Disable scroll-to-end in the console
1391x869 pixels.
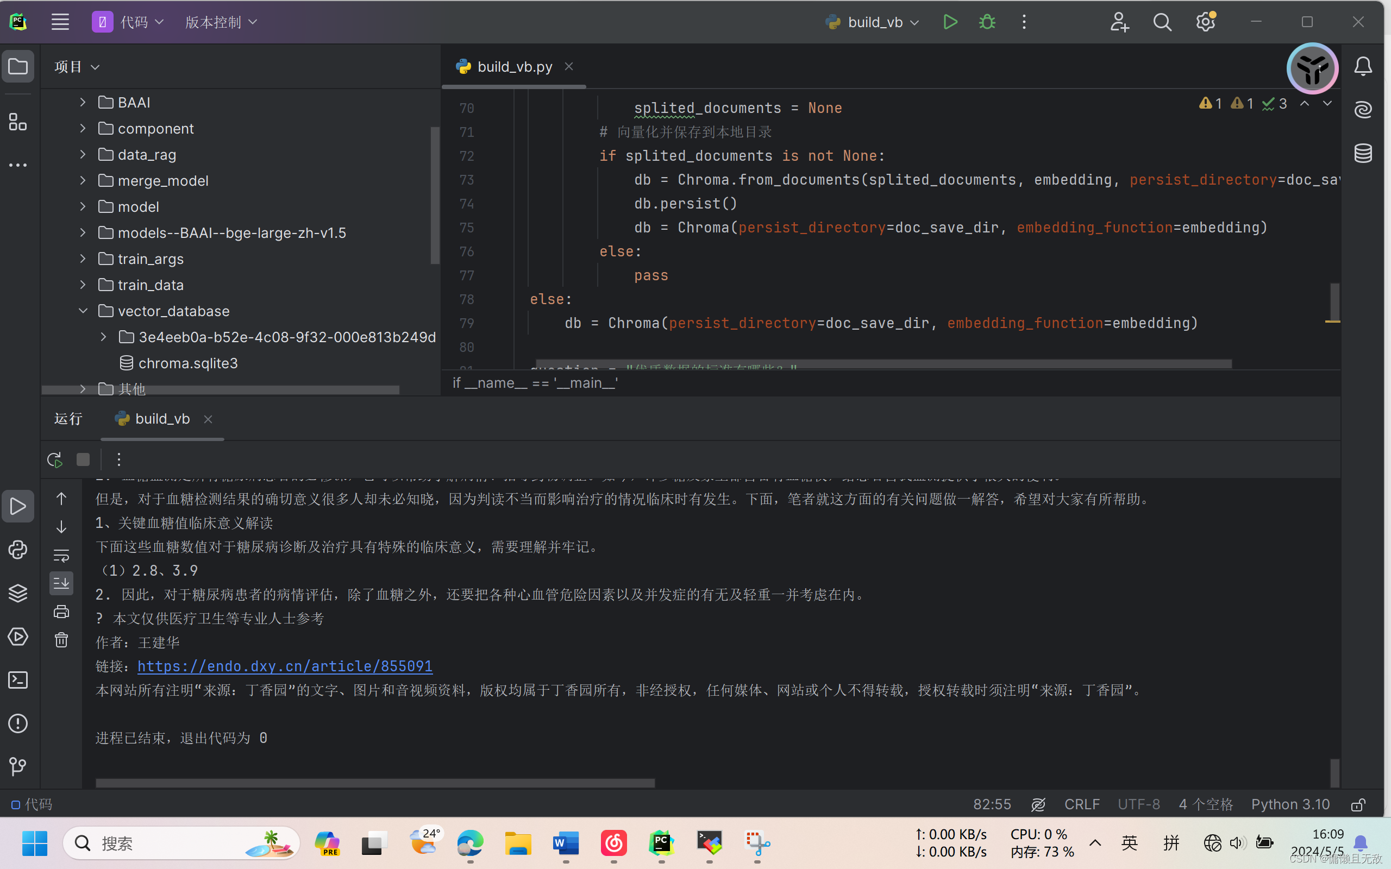[x=61, y=583]
